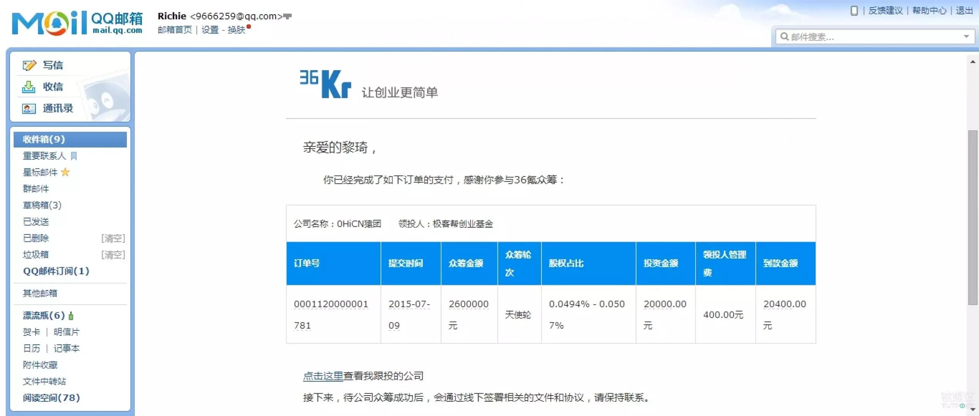Viewport: 979px width, 416px height.
Task: Open 设置 settings link
Action: (210, 30)
